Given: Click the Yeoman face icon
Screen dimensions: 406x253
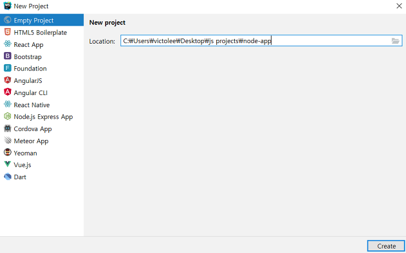Looking at the screenshot, I should 8,152.
